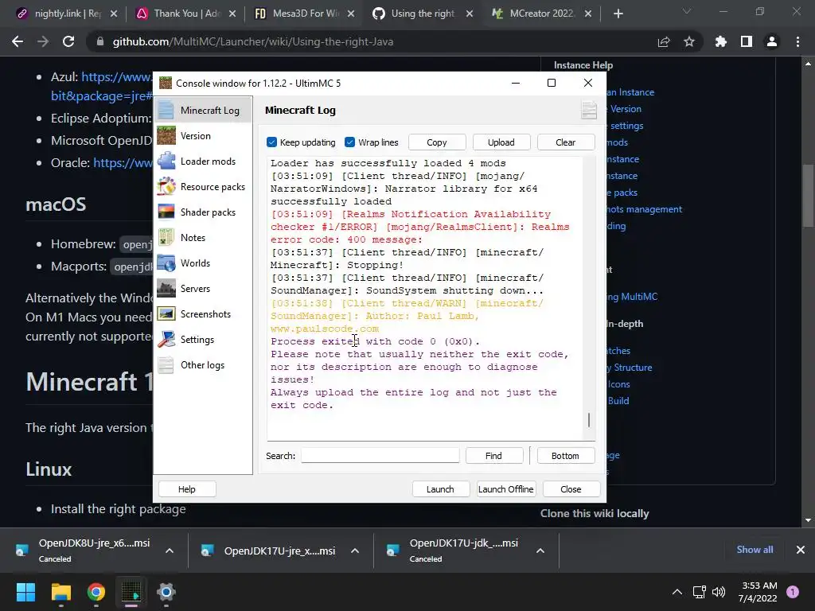Viewport: 815px width, 611px height.
Task: Open the Notes icon in sidebar
Action: pyautogui.click(x=166, y=237)
